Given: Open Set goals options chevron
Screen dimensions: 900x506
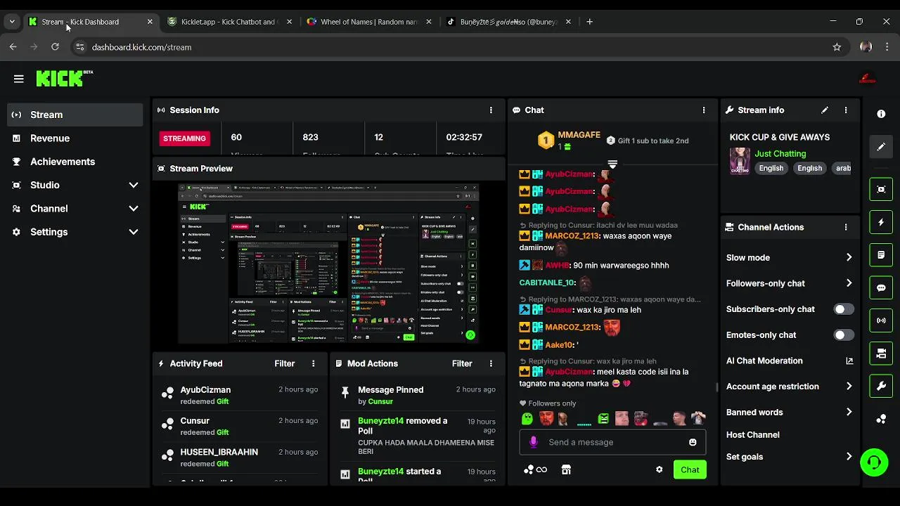Looking at the screenshot, I should pyautogui.click(x=849, y=457).
